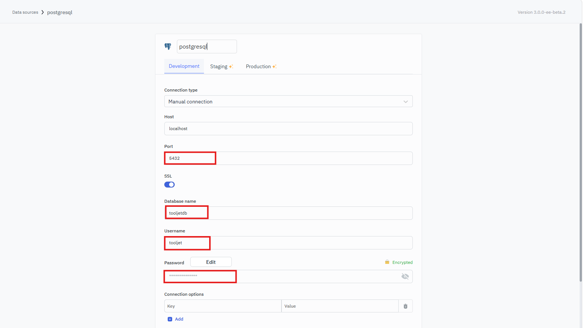Click the Encrypted label text
Image resolution: width=583 pixels, height=328 pixels.
pyautogui.click(x=402, y=262)
